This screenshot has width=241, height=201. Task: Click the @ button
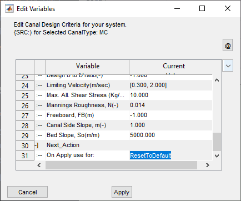228,45
